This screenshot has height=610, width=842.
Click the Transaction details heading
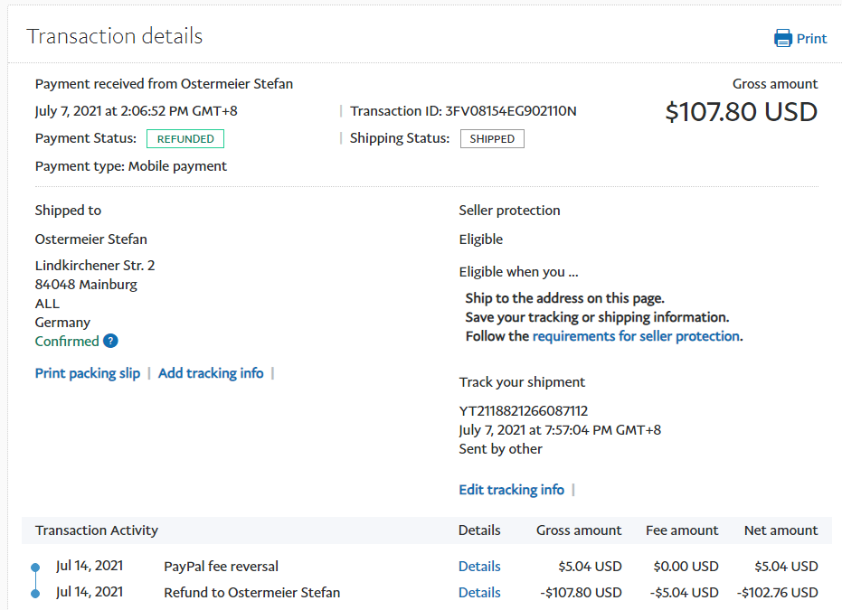click(115, 36)
